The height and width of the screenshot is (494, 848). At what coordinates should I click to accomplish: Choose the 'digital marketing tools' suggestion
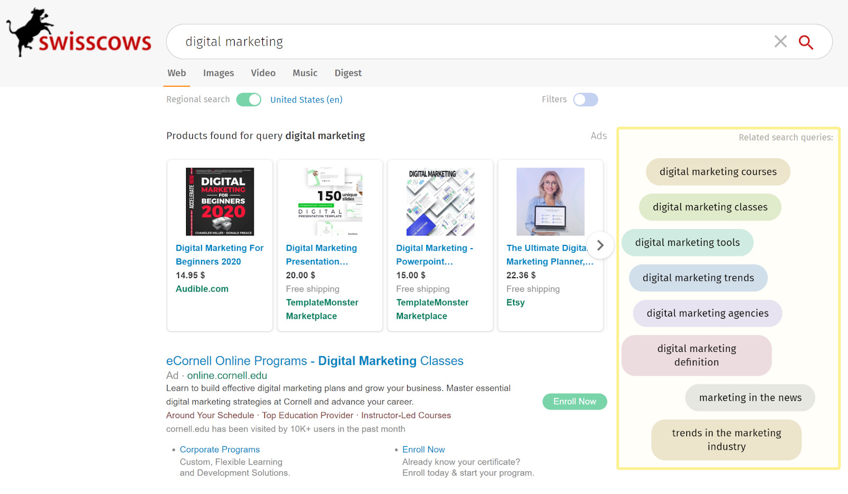pos(687,243)
